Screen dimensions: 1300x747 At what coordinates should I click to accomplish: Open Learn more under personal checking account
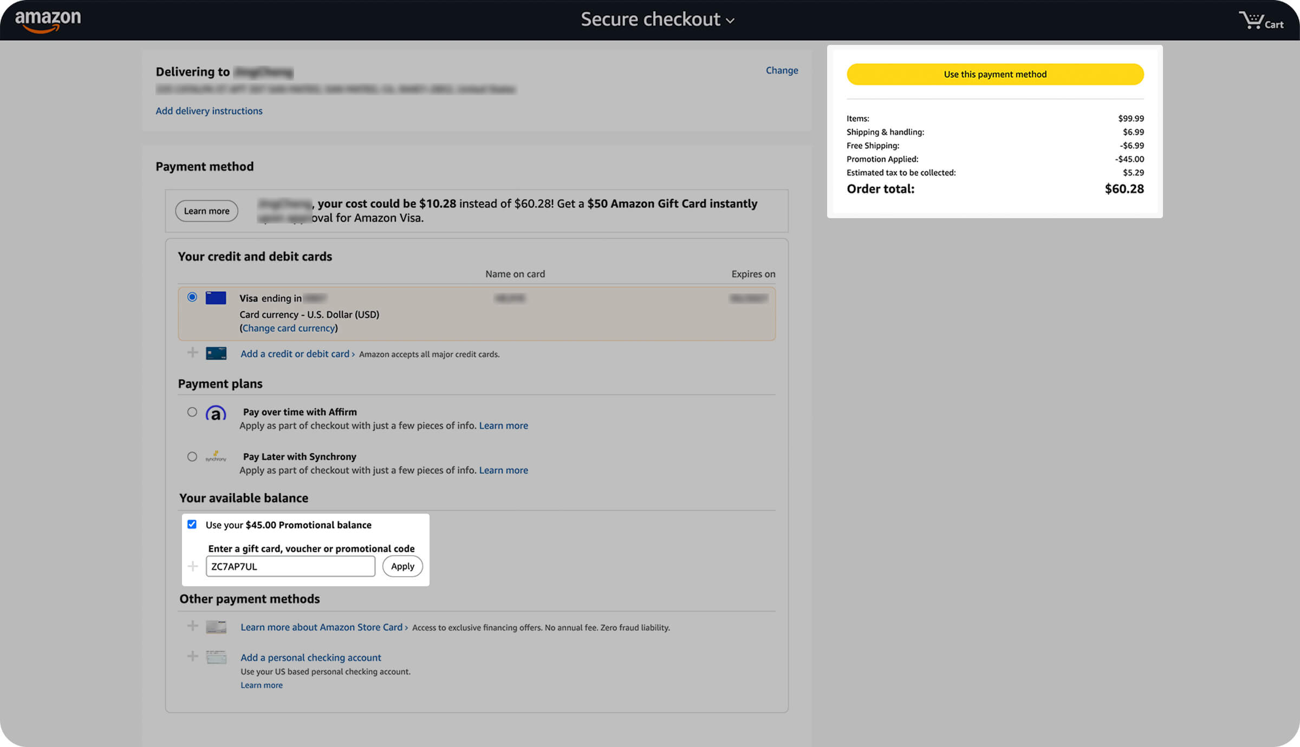262,685
